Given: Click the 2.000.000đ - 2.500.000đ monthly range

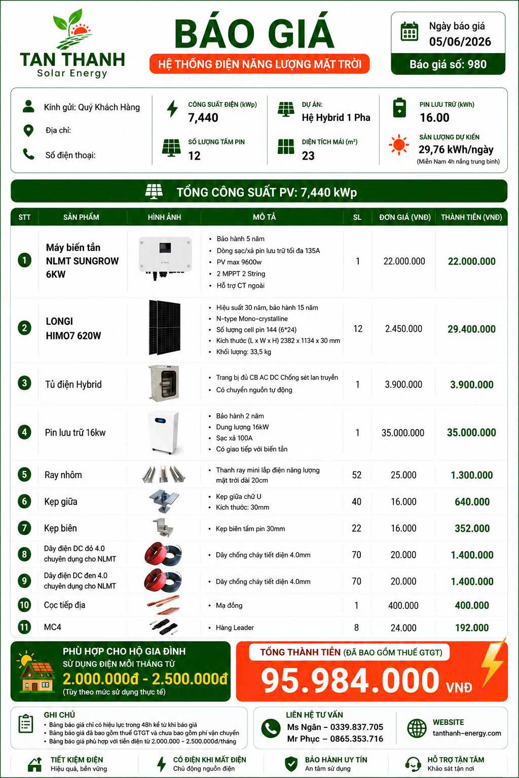Looking at the screenshot, I should tap(145, 679).
